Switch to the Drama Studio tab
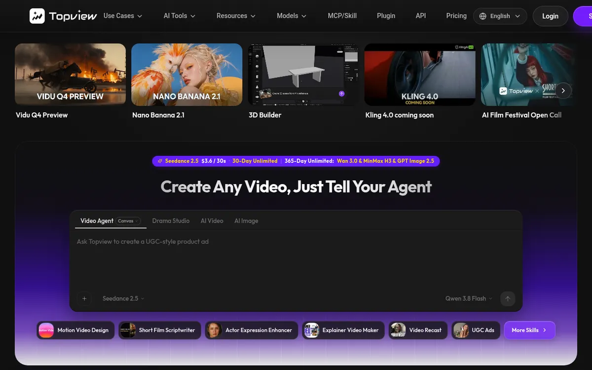Screen dimensions: 592x370 171,221
